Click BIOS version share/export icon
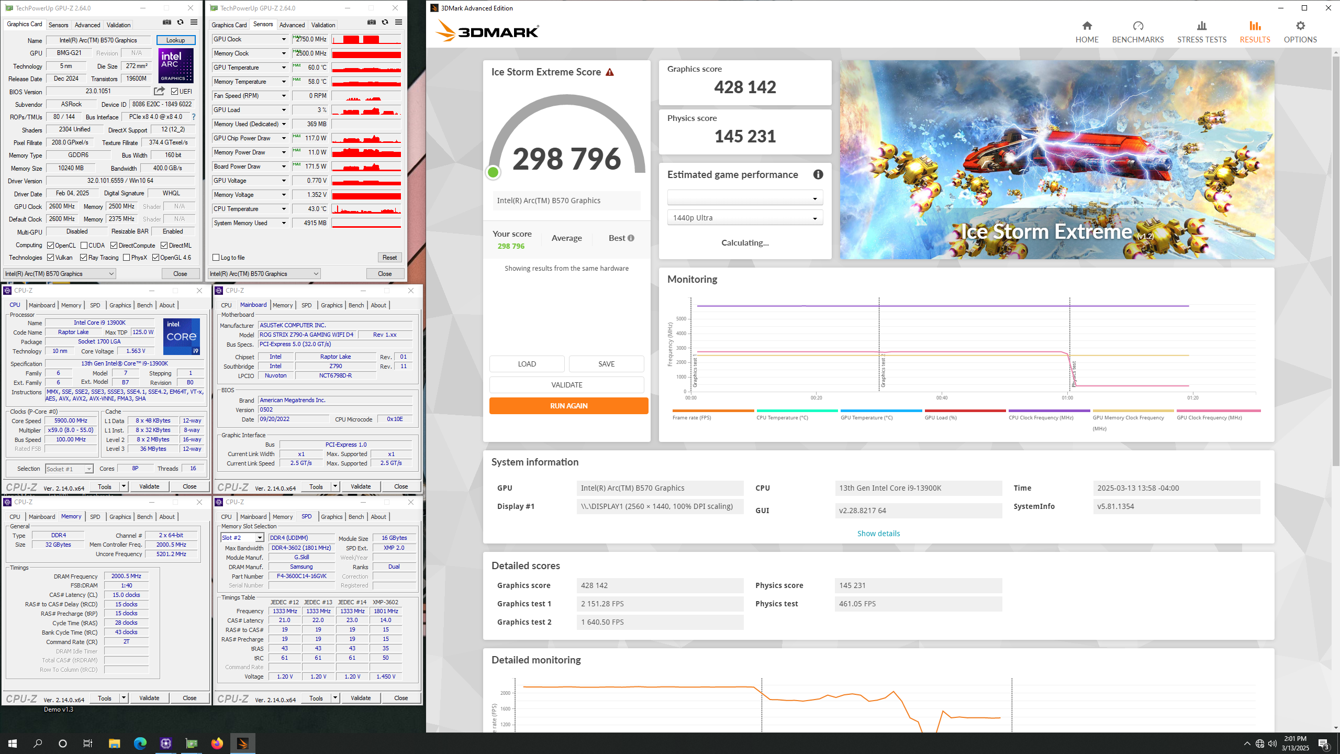Screen dimensions: 1340x754 point(159,91)
